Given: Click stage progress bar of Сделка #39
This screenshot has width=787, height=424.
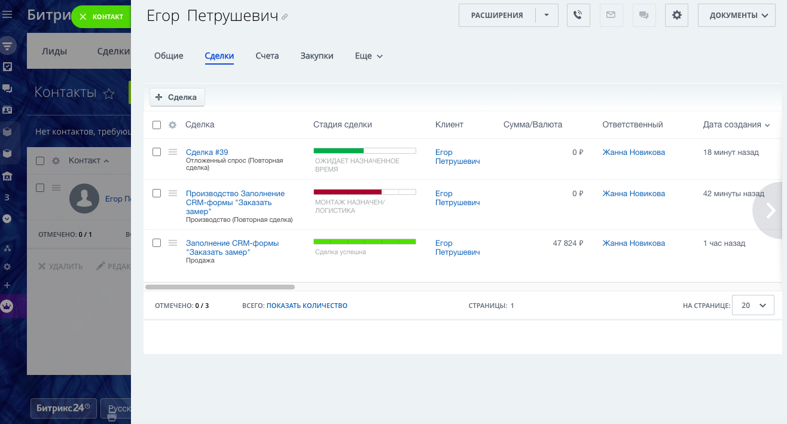Looking at the screenshot, I should point(364,151).
